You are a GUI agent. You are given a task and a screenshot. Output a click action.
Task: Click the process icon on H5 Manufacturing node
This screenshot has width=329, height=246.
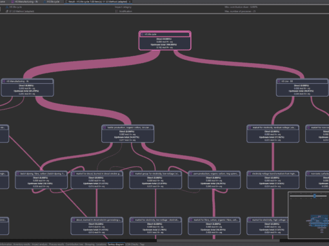click(5, 81)
